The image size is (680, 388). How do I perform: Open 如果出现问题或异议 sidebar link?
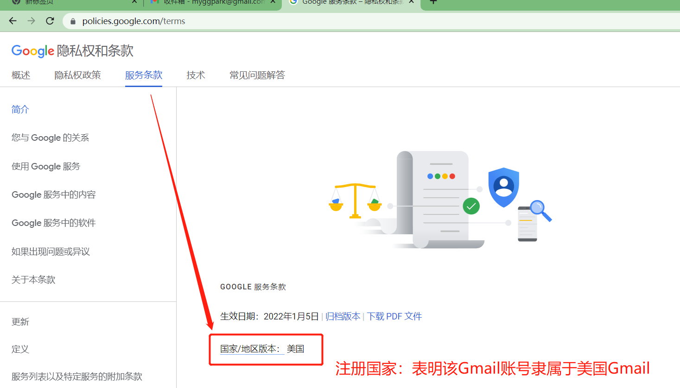(51, 251)
